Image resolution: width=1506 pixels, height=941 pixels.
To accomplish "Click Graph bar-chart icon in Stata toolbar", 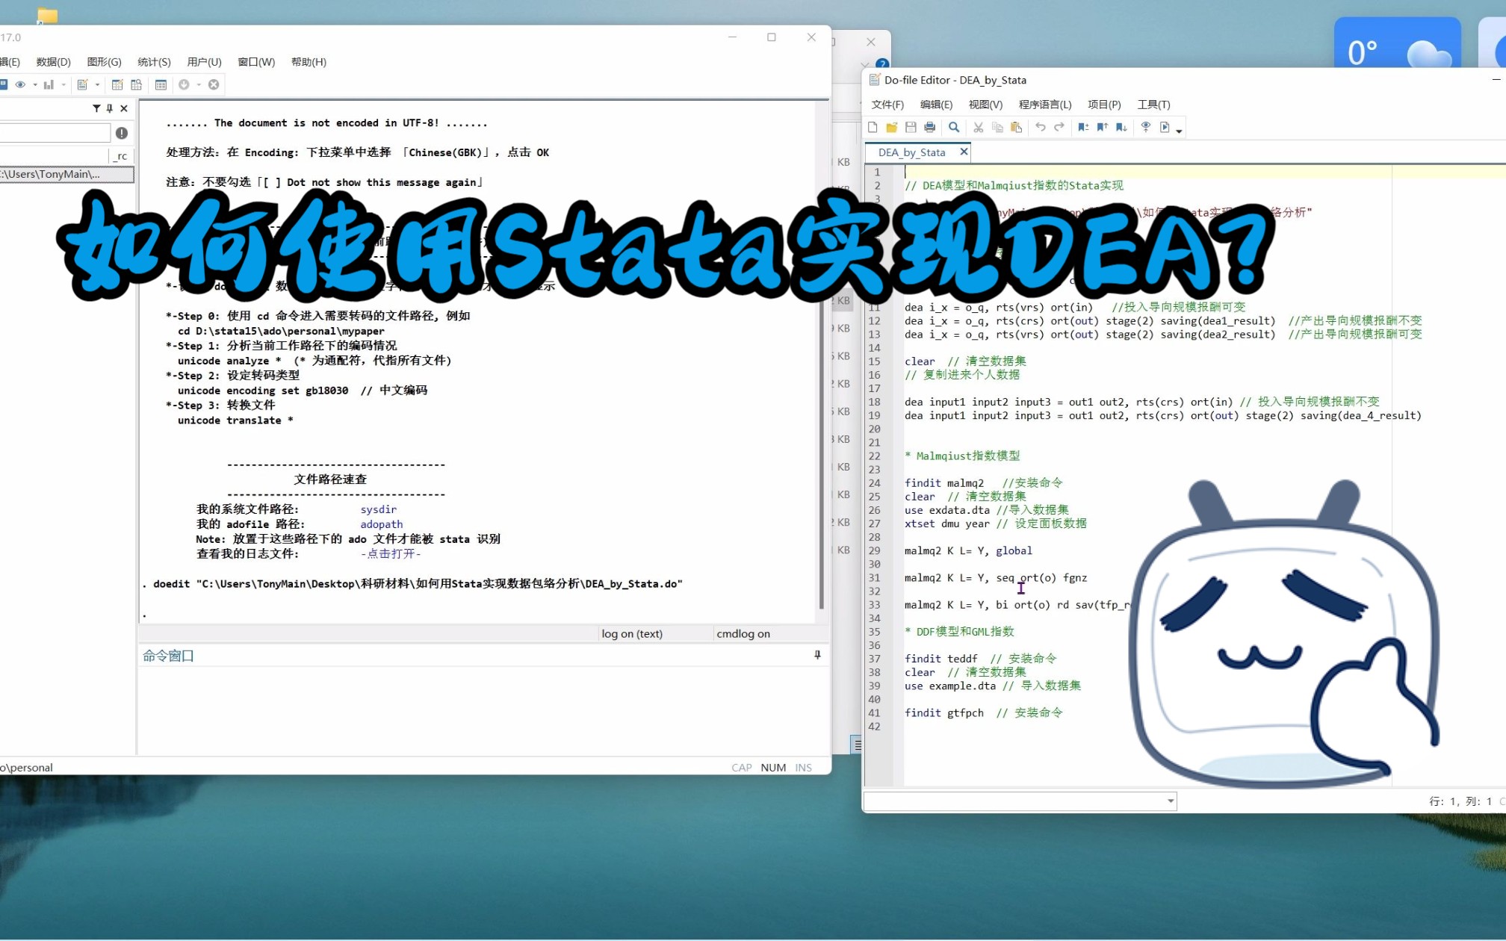I will 49,84.
